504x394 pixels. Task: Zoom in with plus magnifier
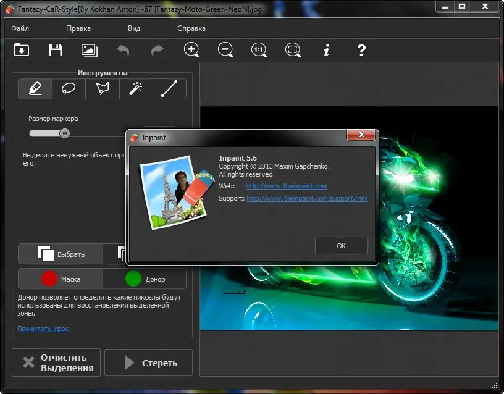tap(191, 50)
